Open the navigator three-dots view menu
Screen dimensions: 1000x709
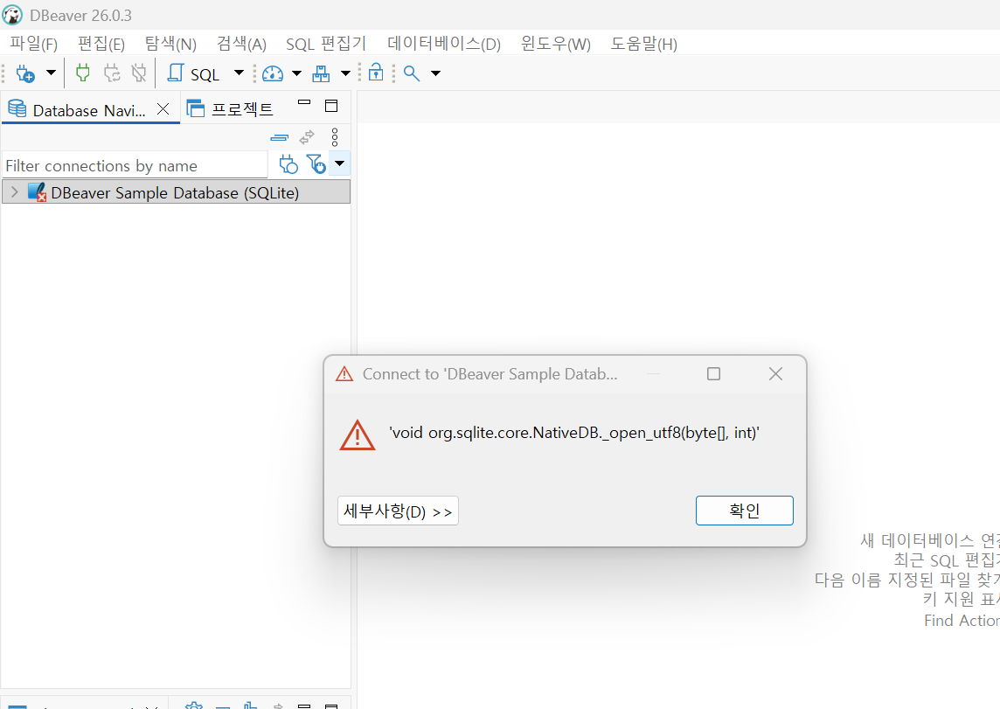click(335, 137)
